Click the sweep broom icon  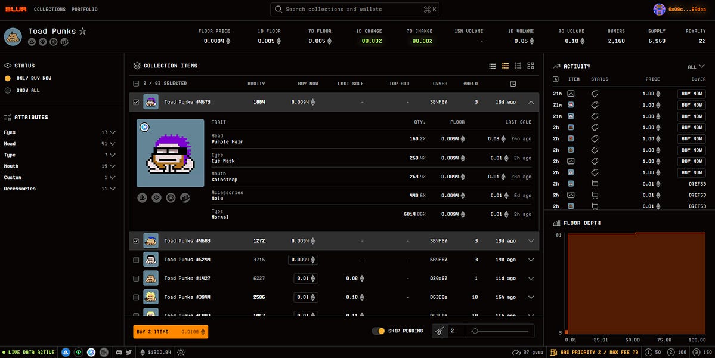pos(439,331)
